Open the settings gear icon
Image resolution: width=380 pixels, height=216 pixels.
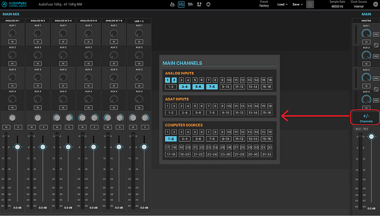(x=376, y=4)
